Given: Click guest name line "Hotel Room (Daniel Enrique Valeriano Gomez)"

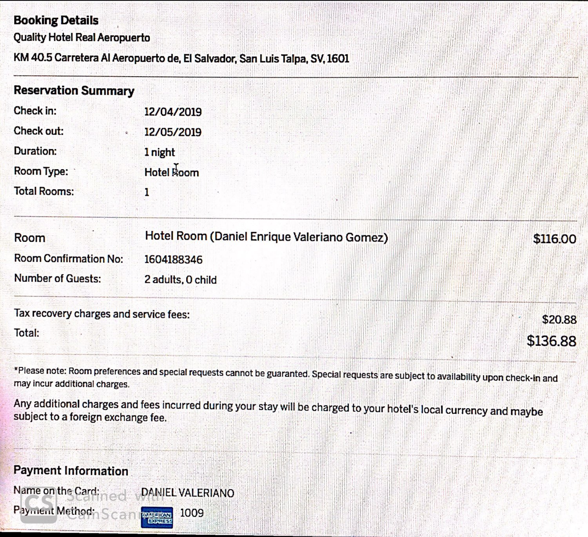Looking at the screenshot, I should point(267,237).
